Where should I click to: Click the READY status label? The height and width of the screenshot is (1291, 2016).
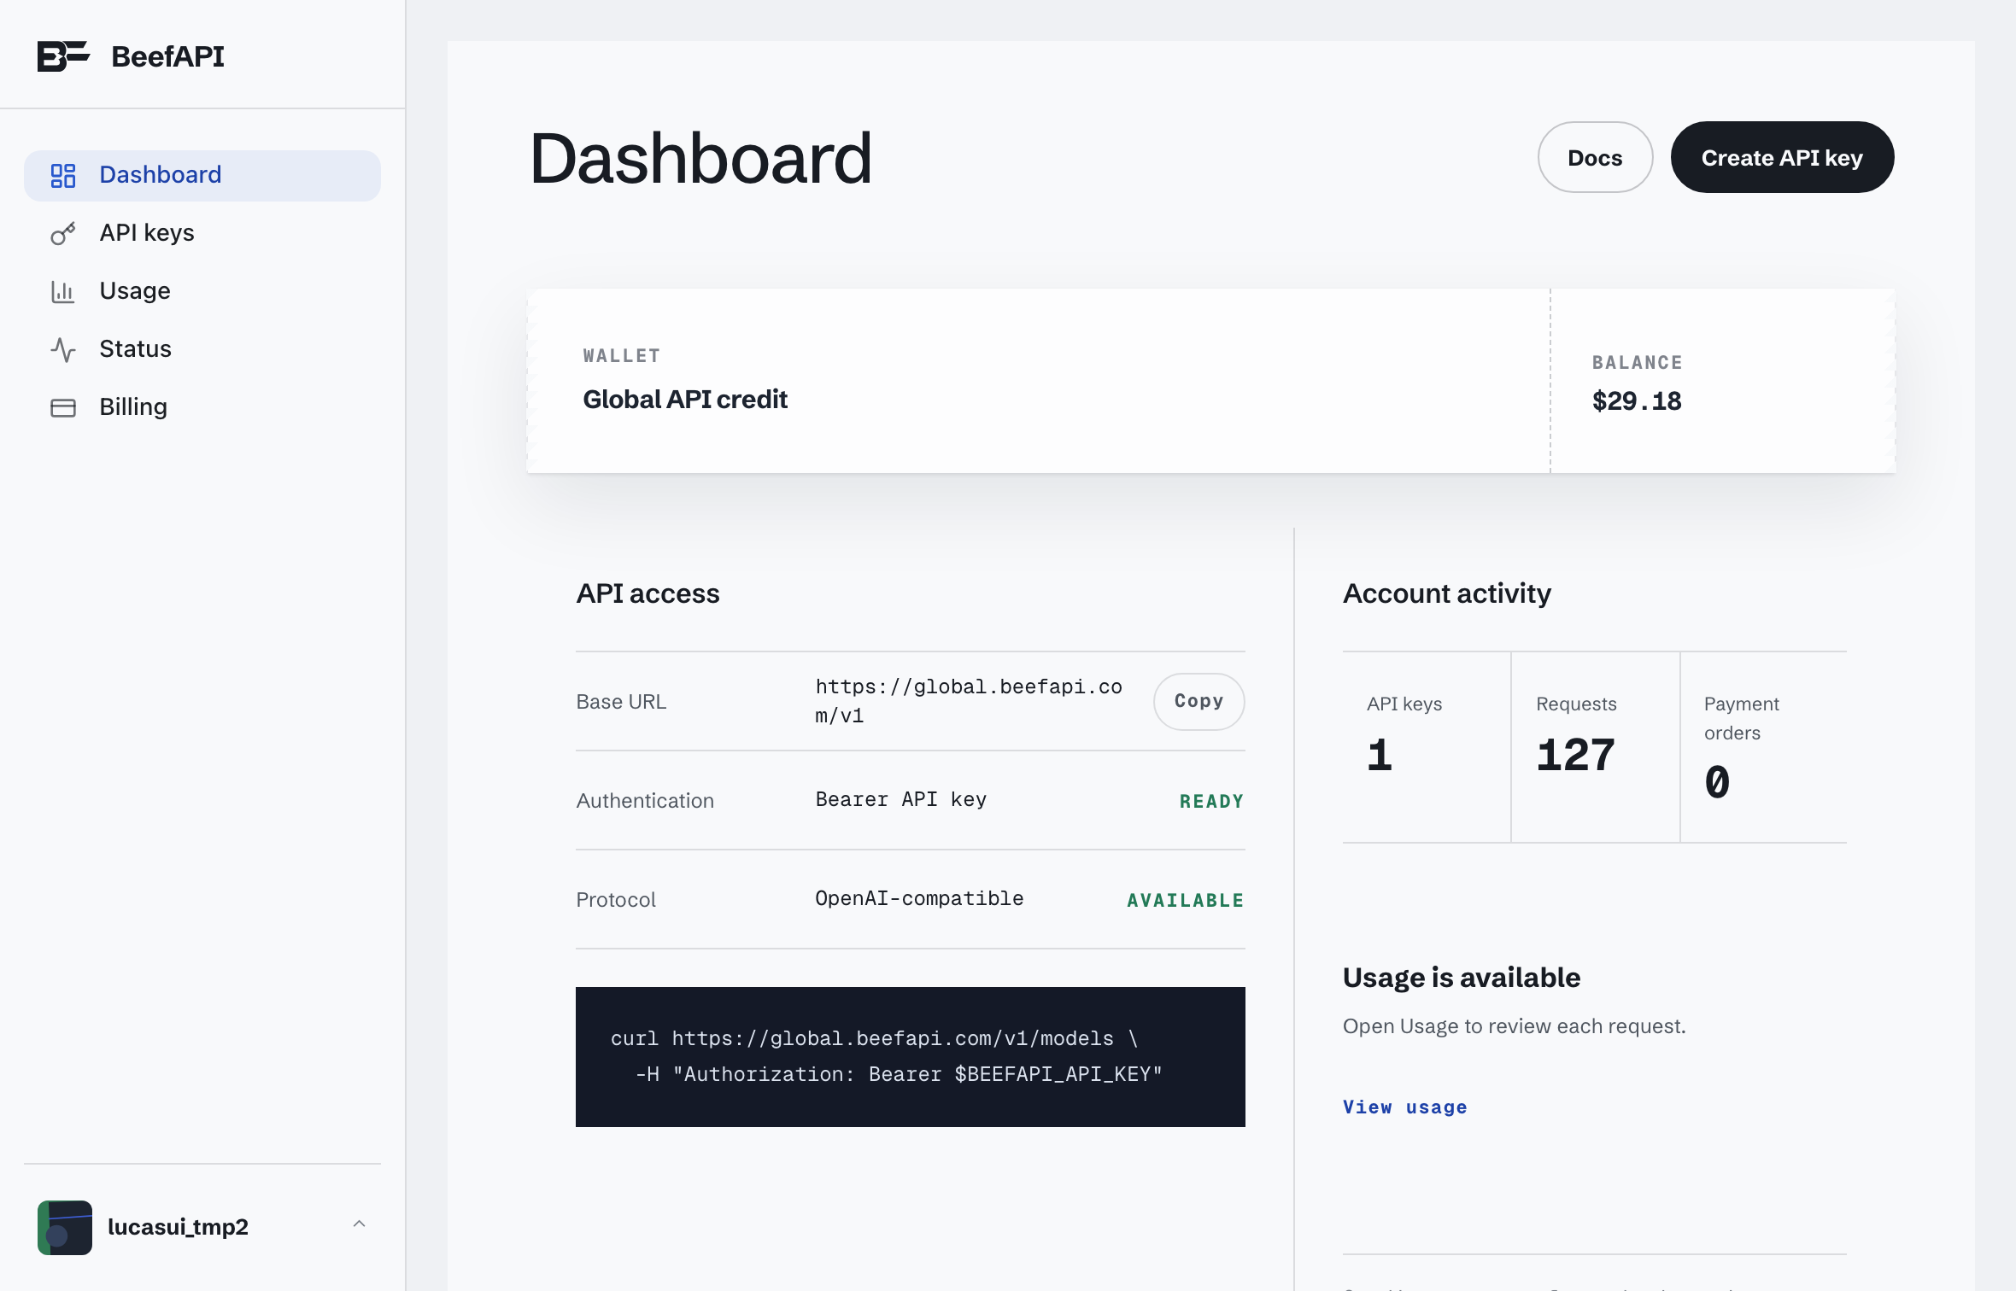1211,802
